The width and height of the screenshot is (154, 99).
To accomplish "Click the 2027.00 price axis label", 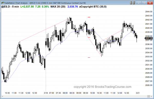I will 149,81.
